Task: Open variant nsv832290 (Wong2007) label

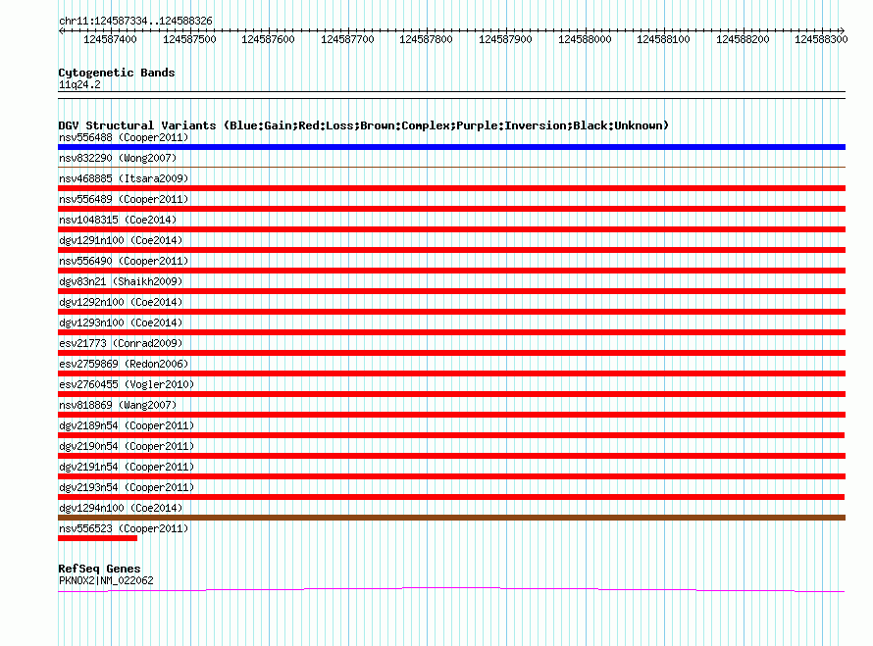Action: tap(118, 158)
